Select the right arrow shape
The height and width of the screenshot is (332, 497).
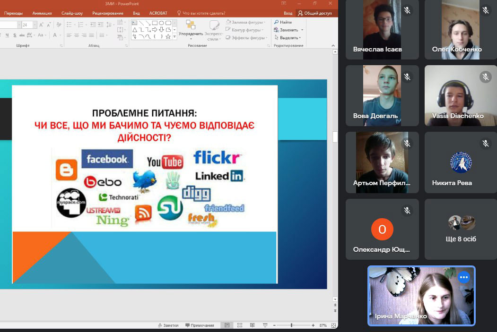point(155,30)
